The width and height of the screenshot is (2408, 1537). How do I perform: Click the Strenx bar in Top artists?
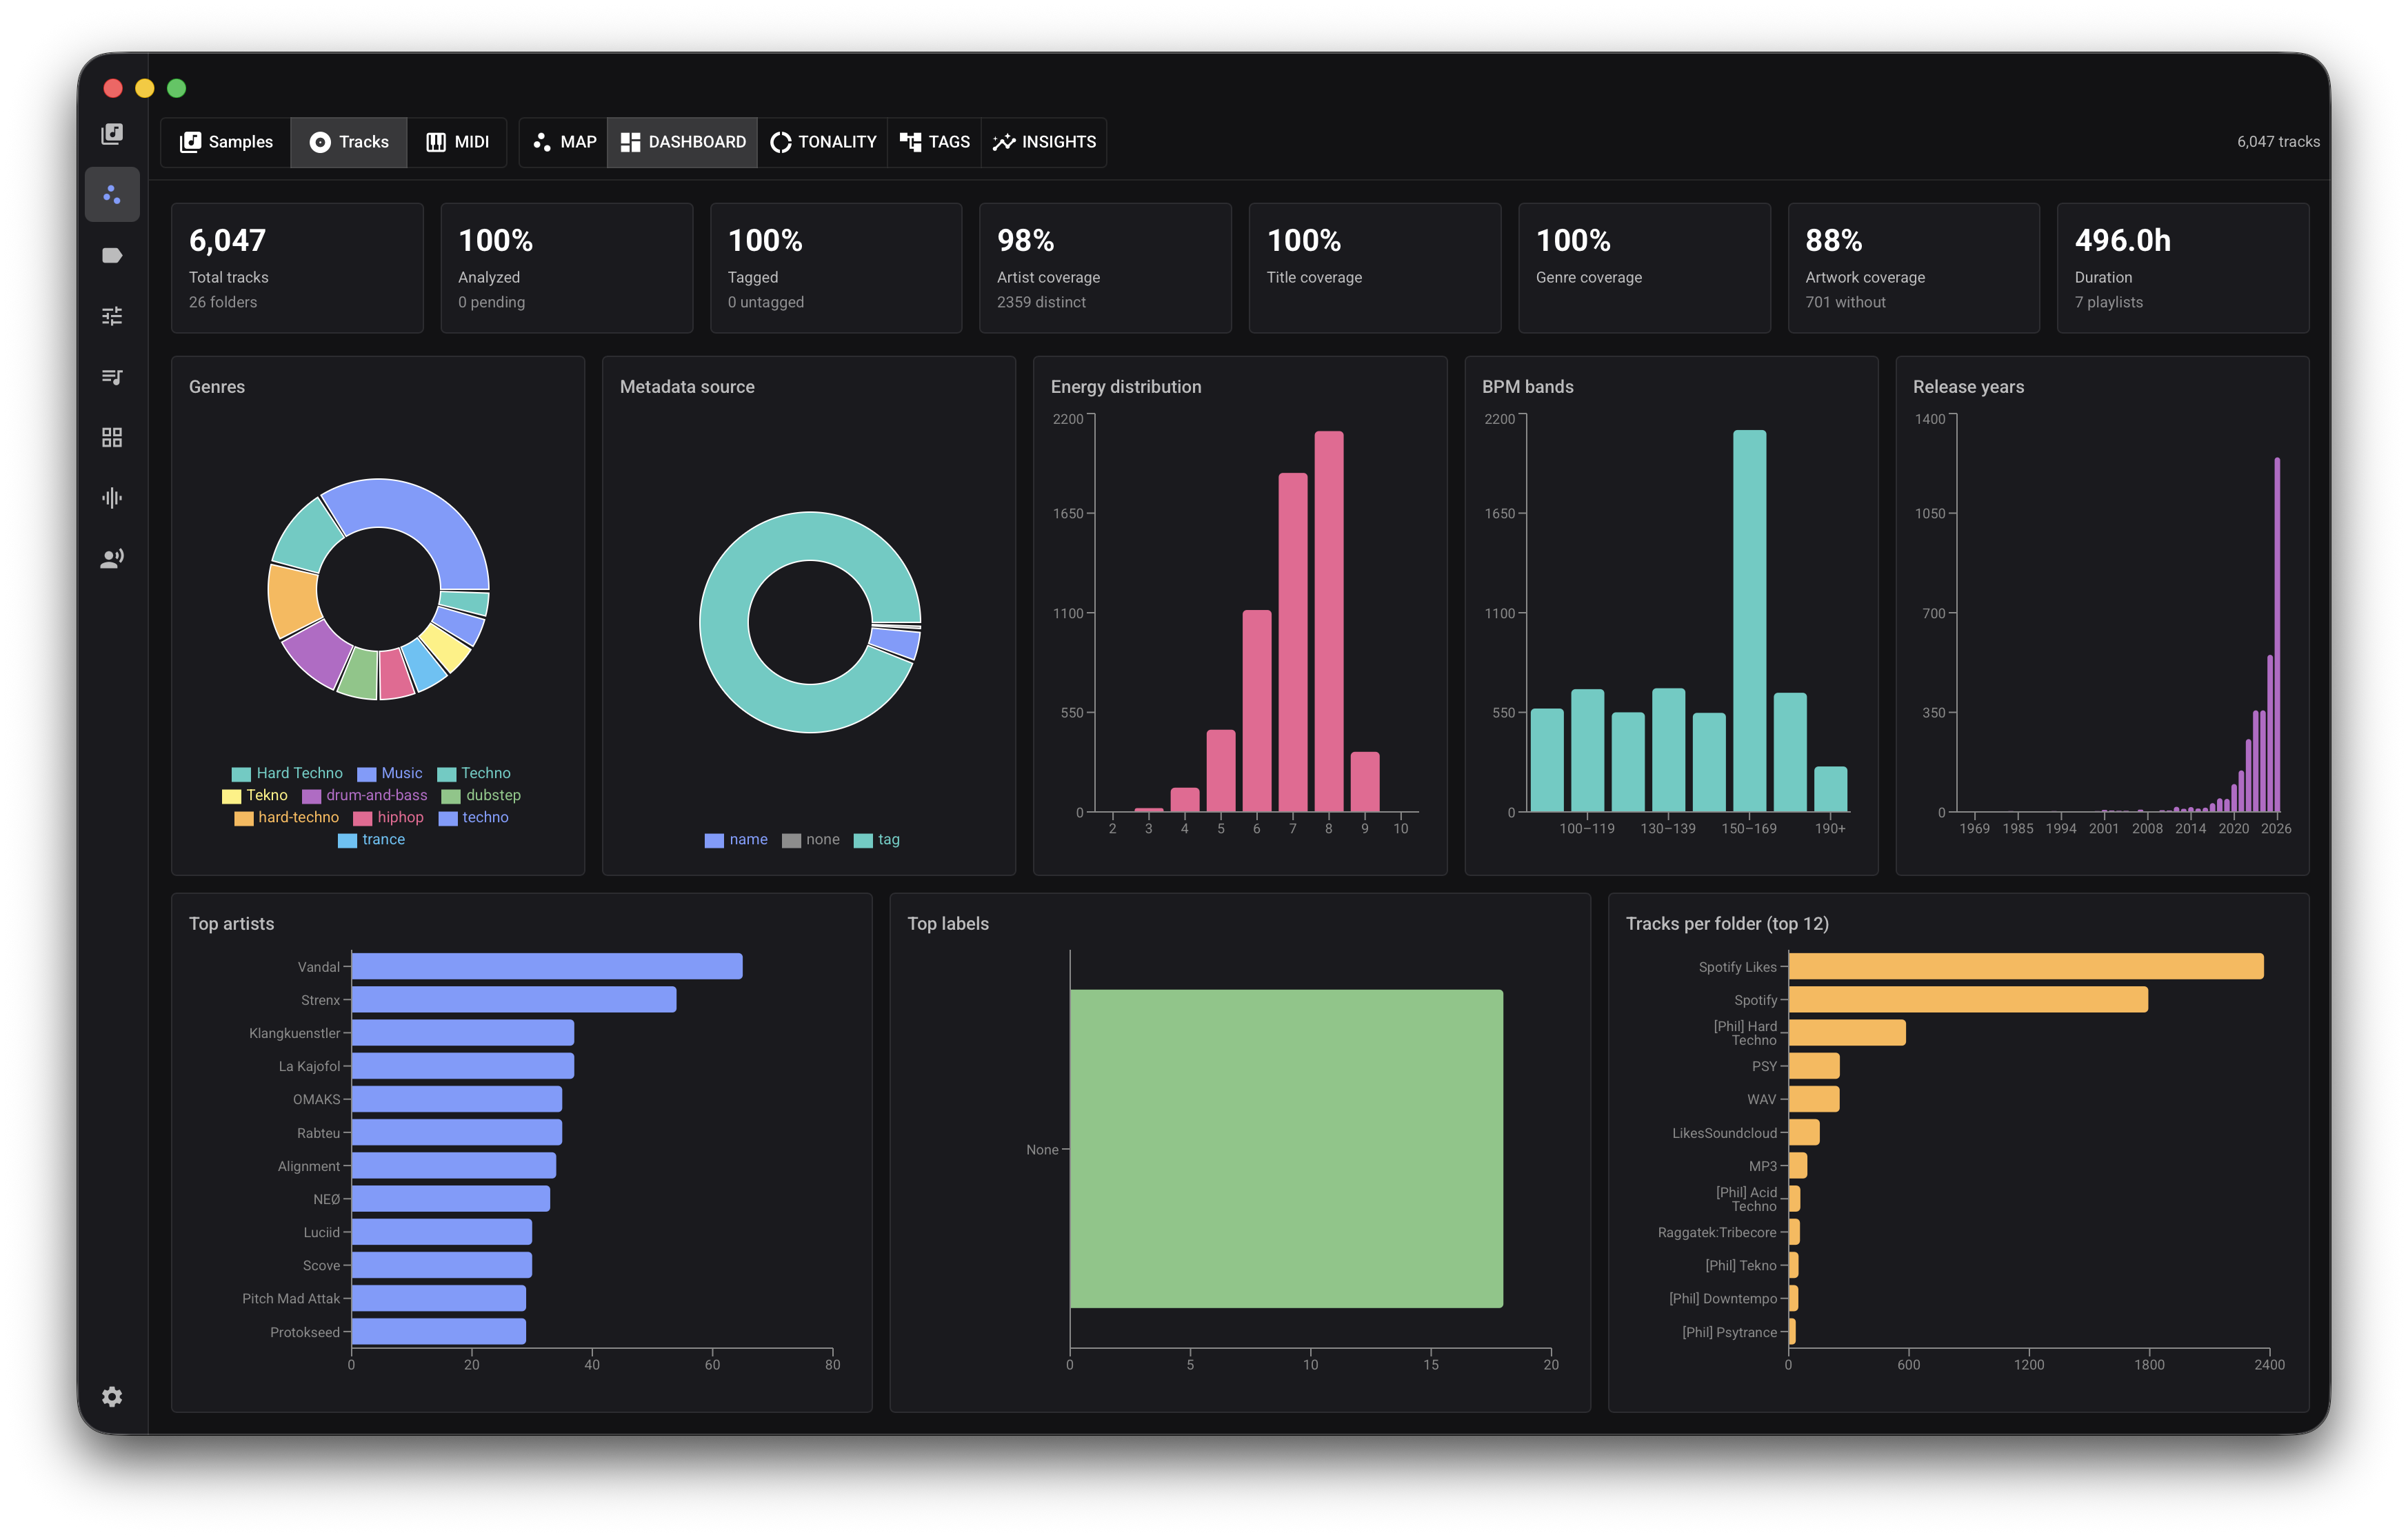[514, 999]
